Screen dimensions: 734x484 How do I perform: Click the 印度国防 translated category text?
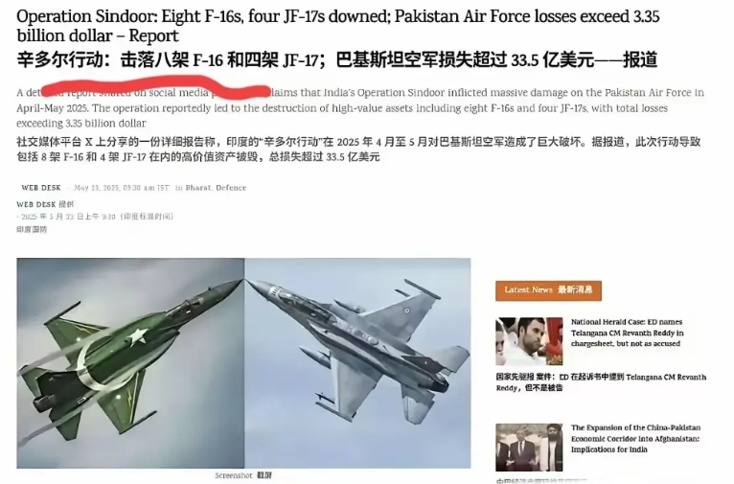tap(32, 229)
